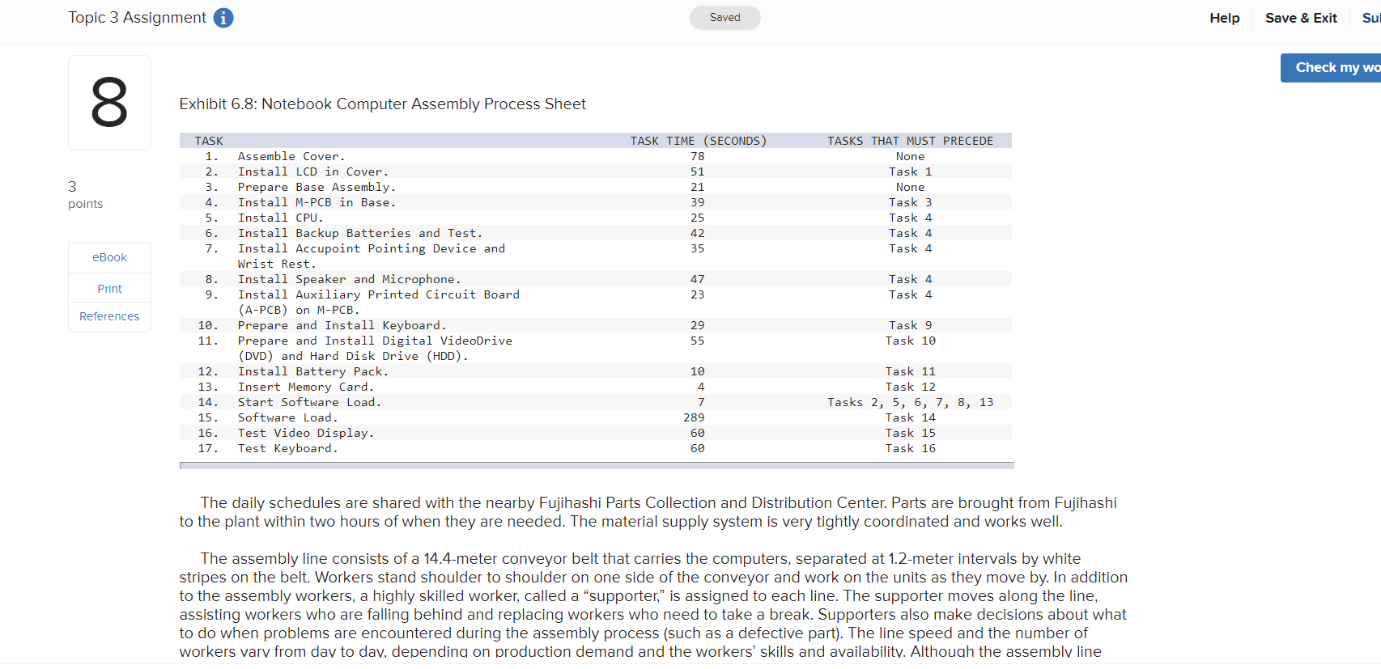The image size is (1381, 669).
Task: Click Install Backup Batteries and Test row
Action: coord(596,233)
